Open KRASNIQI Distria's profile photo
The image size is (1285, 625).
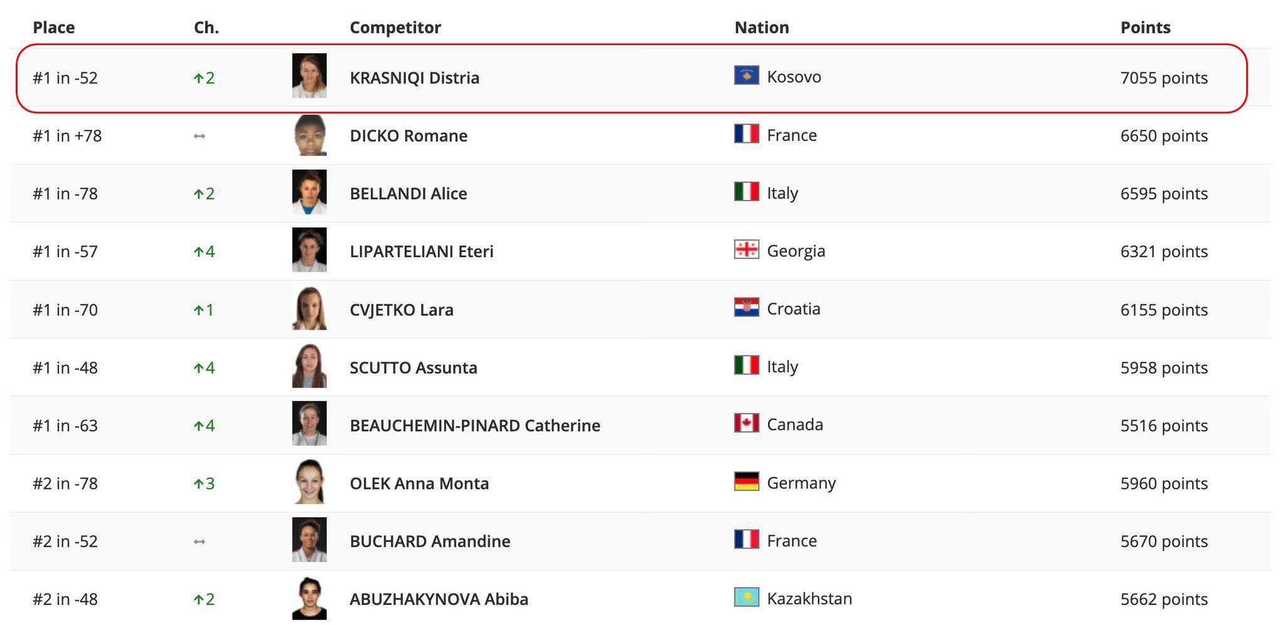point(309,76)
